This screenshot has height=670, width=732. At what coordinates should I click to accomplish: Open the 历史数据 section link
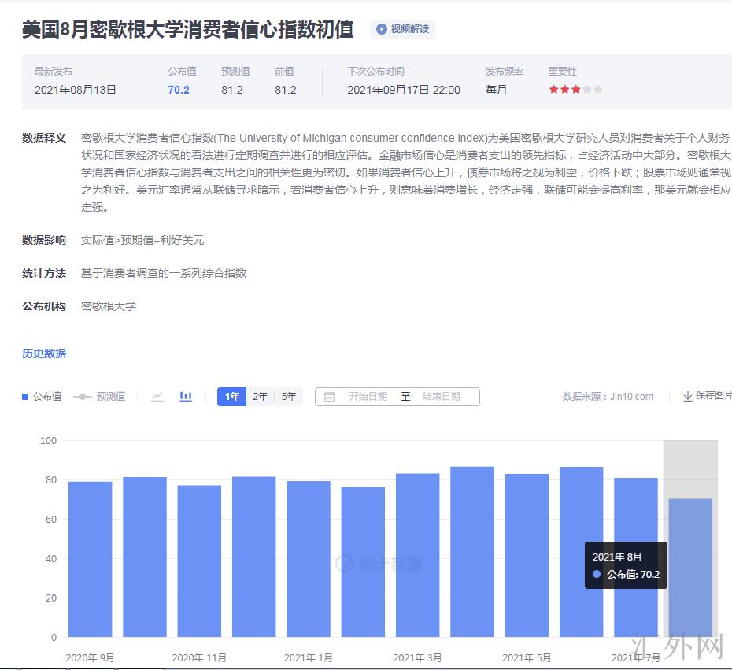pos(44,354)
